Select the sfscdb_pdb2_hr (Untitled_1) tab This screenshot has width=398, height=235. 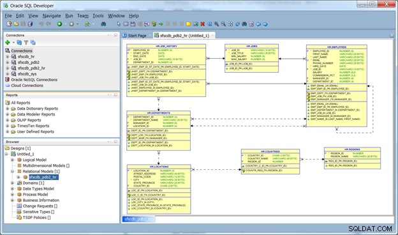184,36
